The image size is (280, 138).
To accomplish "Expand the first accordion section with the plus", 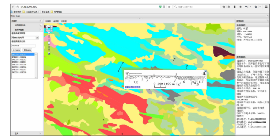I will (x=41, y=25).
